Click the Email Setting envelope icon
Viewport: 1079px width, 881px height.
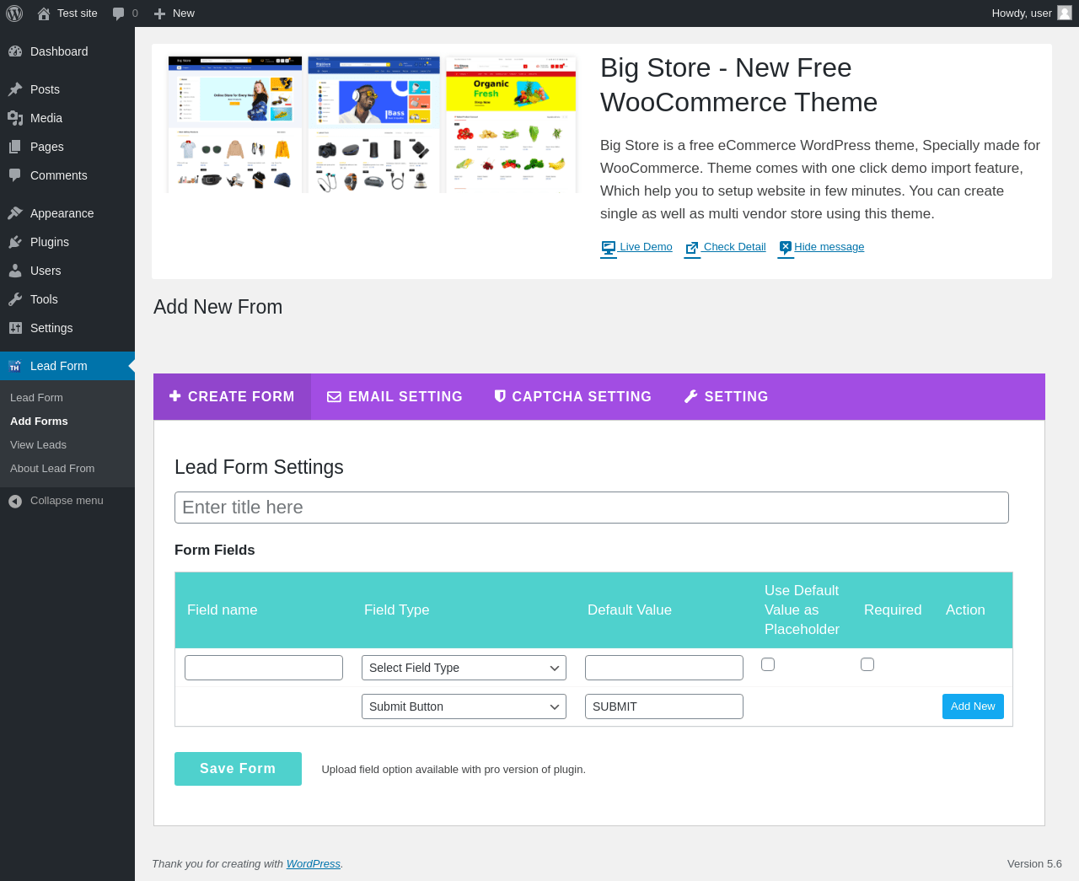[334, 397]
